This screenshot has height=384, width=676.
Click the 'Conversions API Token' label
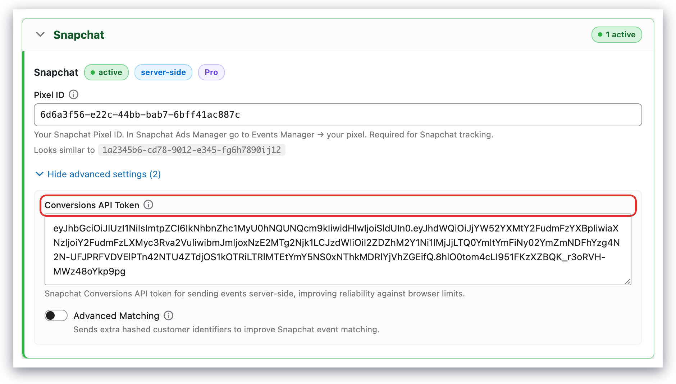92,205
